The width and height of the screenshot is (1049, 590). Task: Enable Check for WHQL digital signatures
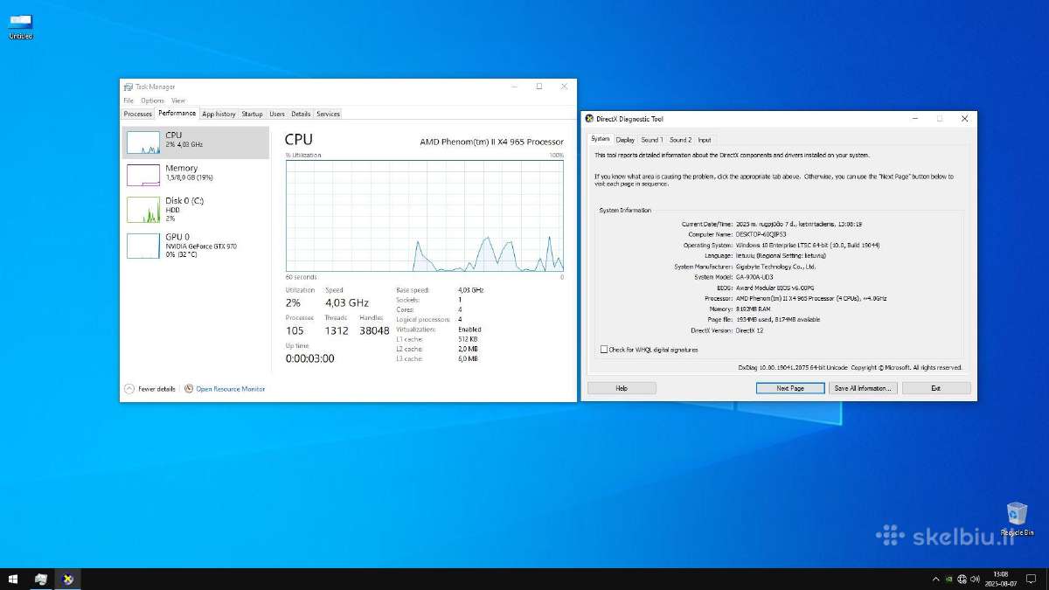(x=604, y=350)
